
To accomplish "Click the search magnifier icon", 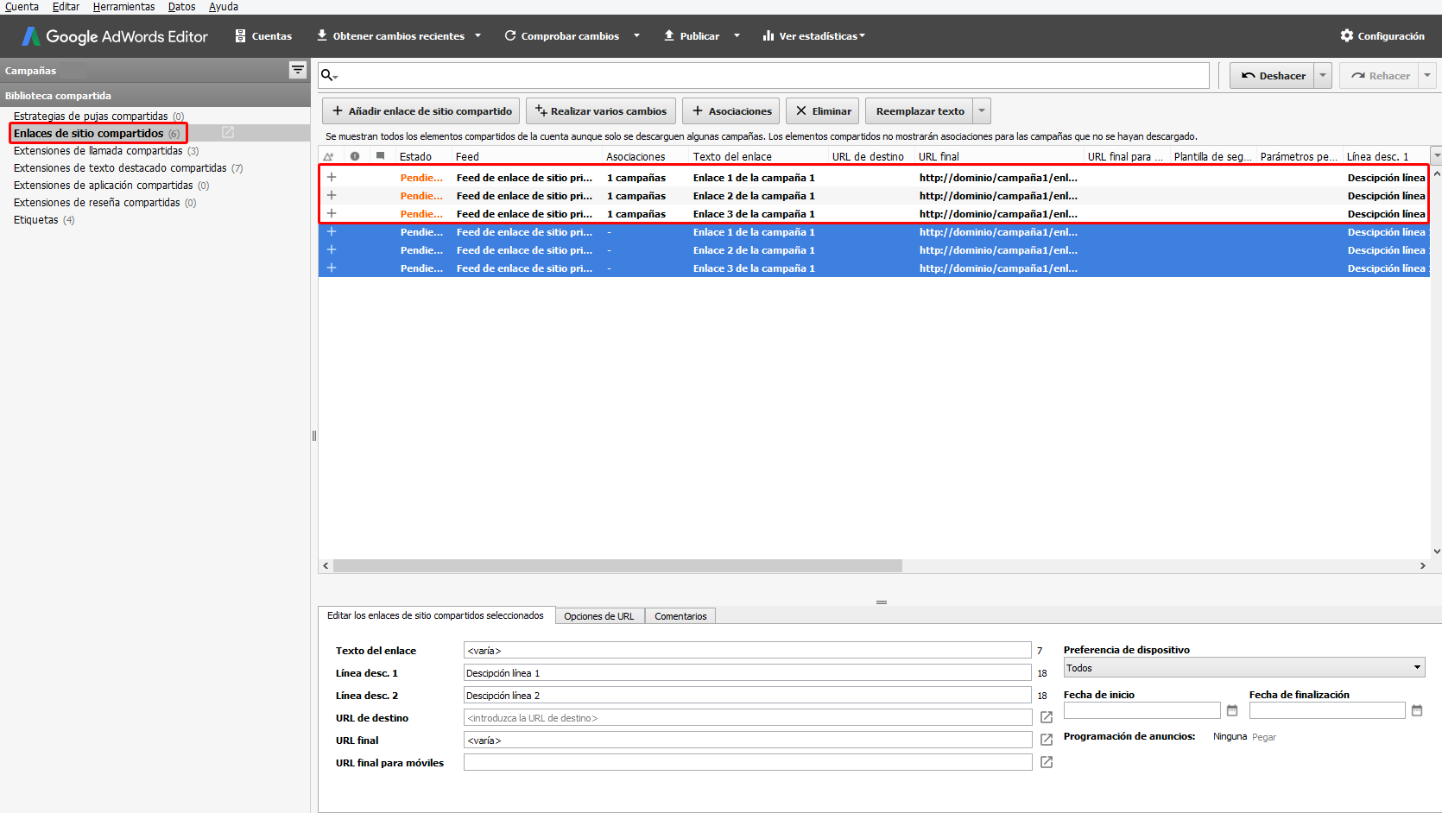I will click(x=329, y=75).
